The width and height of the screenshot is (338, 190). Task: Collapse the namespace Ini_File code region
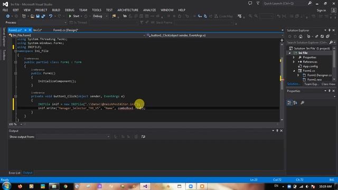pos(15,51)
